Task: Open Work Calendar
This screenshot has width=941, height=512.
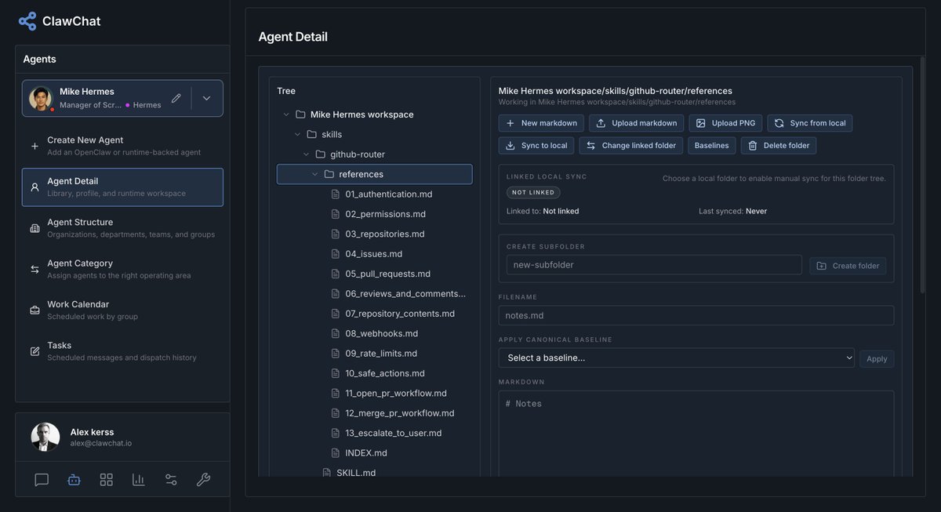Action: point(122,310)
